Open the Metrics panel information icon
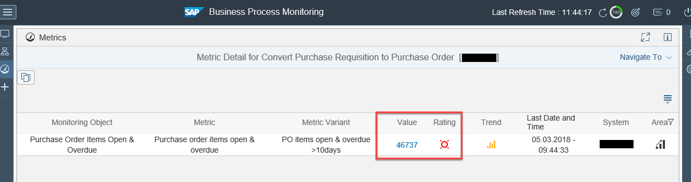691x182 pixels. pyautogui.click(x=667, y=37)
